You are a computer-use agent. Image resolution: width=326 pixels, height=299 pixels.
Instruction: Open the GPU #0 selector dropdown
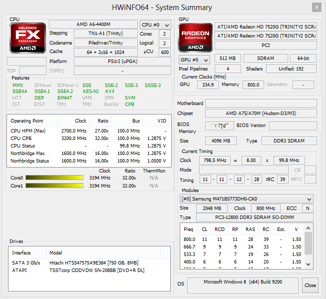pos(194,60)
